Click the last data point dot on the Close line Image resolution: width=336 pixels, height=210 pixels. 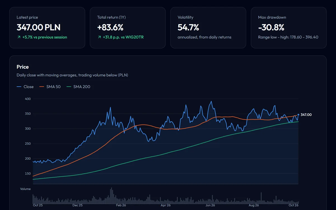tap(298, 115)
